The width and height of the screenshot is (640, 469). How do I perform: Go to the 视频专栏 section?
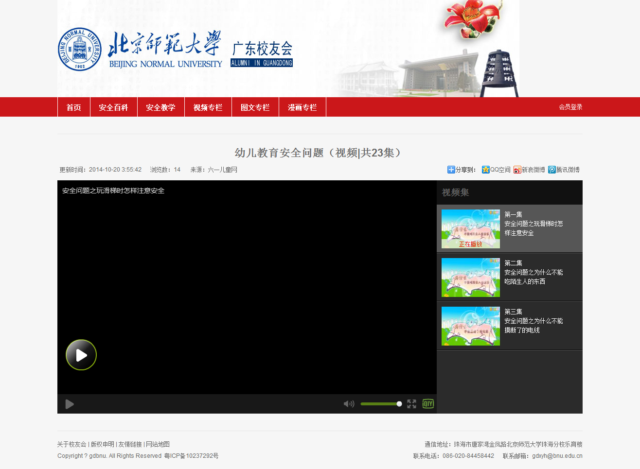pos(208,107)
